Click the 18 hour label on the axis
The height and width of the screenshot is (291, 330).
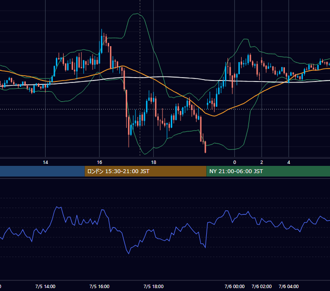click(153, 162)
